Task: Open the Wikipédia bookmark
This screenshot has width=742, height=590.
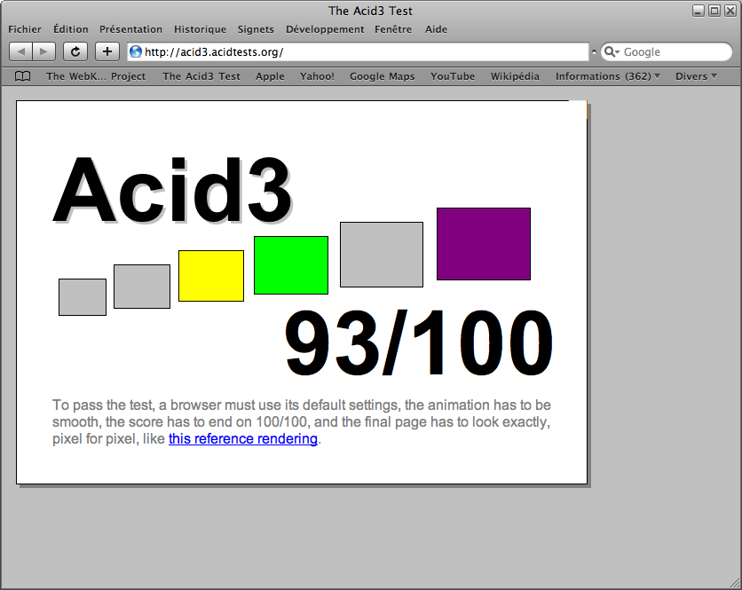Action: pos(515,76)
